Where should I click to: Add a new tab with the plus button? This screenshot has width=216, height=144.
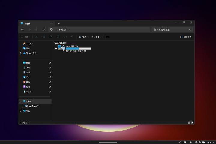(x=59, y=23)
